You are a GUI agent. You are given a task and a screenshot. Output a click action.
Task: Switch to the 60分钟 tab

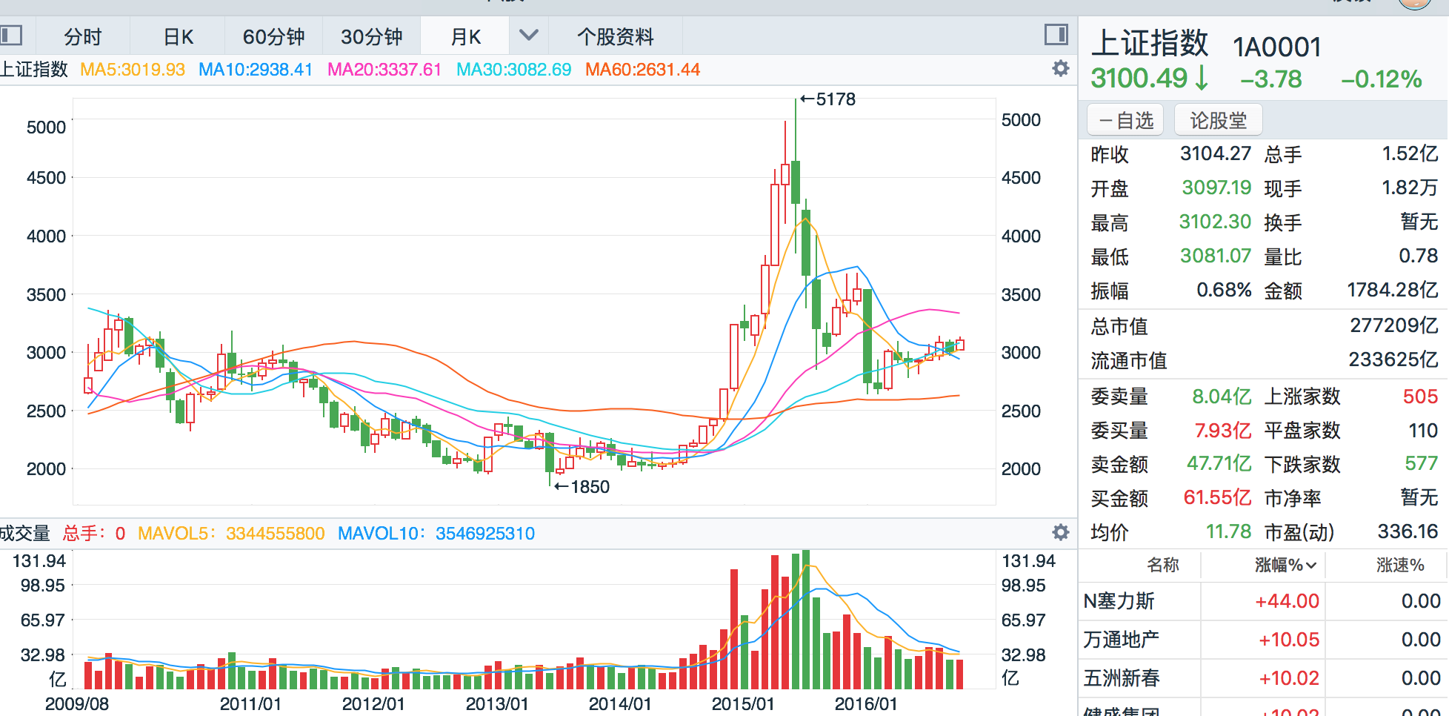274,36
